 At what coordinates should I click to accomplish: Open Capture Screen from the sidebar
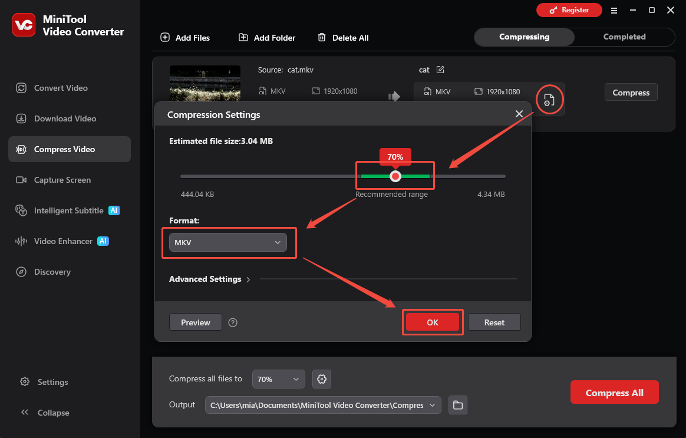coord(69,180)
